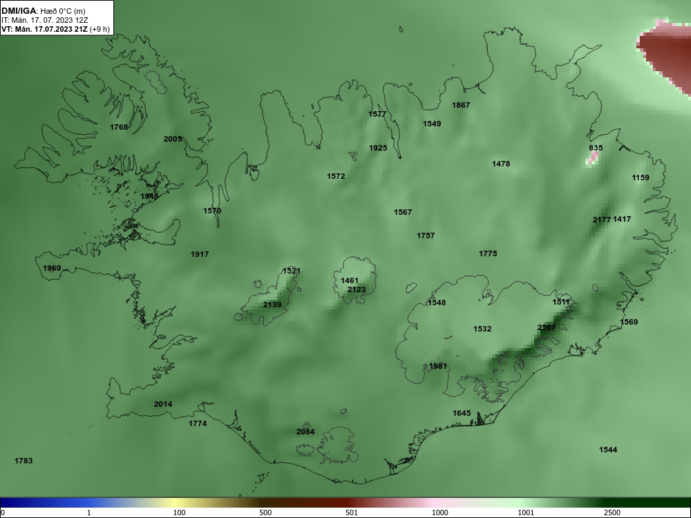The height and width of the screenshot is (518, 691).
Task: Click the 1417 value label
Action: click(x=622, y=219)
